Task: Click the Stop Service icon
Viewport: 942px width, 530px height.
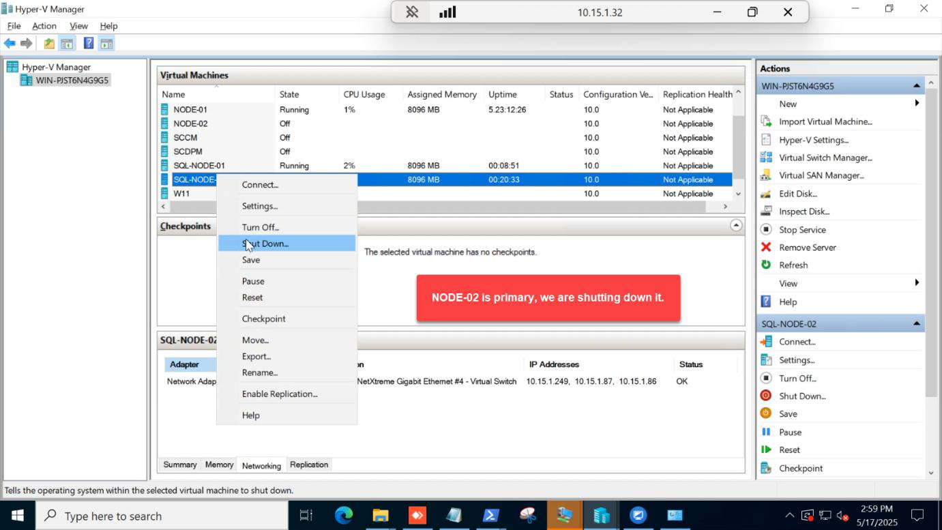Action: pyautogui.click(x=766, y=230)
